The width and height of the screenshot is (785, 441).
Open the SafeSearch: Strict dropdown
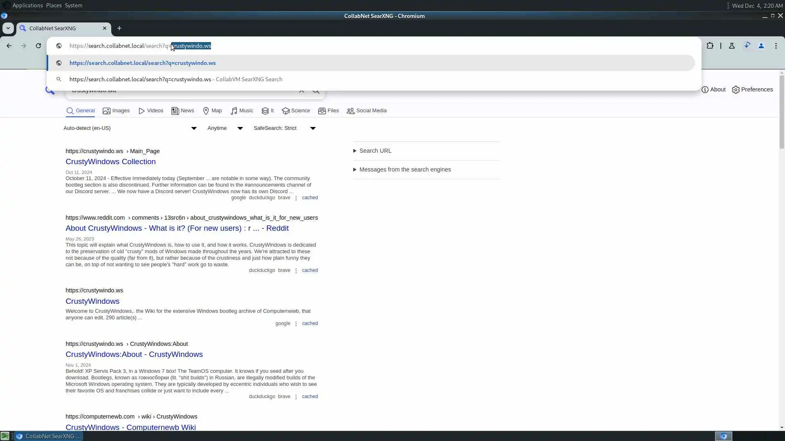tap(284, 128)
